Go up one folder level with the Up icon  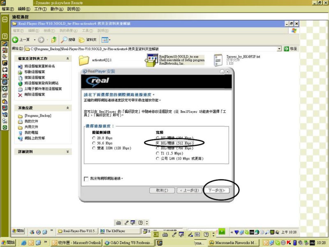[54, 40]
